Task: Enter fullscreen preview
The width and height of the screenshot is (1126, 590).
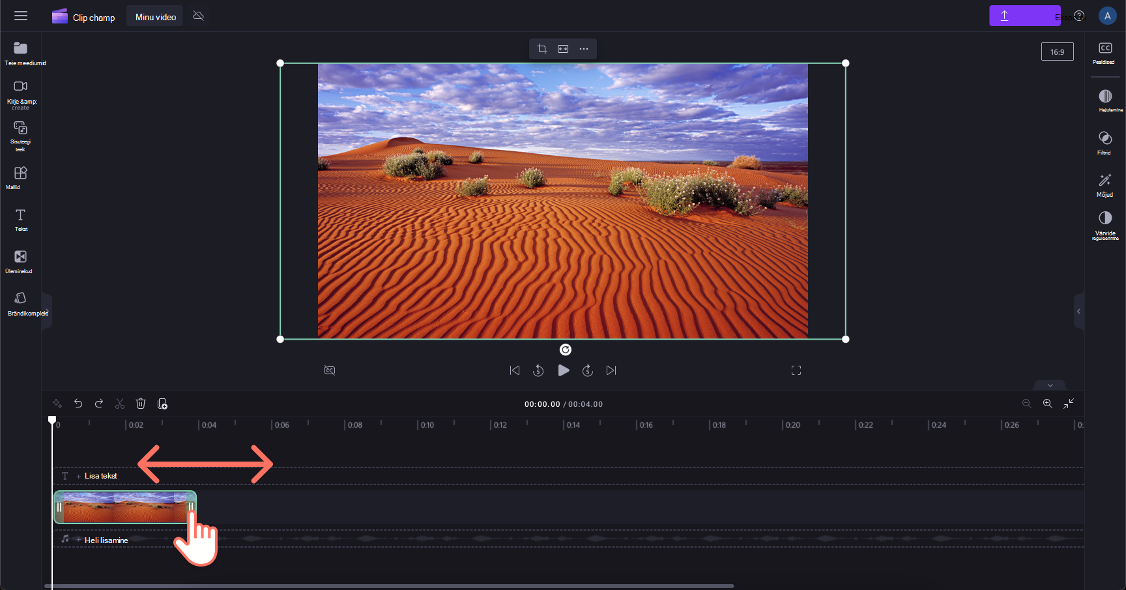Action: [x=796, y=370]
